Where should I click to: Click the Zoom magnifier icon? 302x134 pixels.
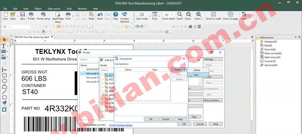(x=179, y=14)
